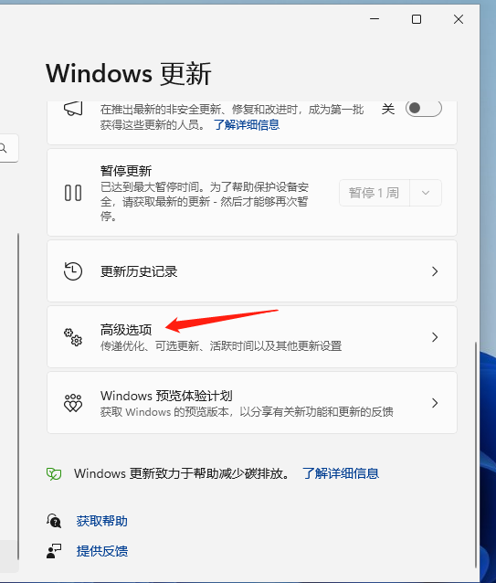
Task: Click the 关 label next to the toggle
Action: (x=388, y=109)
